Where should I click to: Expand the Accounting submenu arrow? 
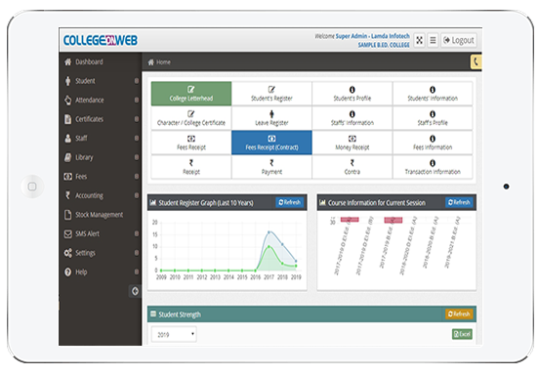pos(137,195)
